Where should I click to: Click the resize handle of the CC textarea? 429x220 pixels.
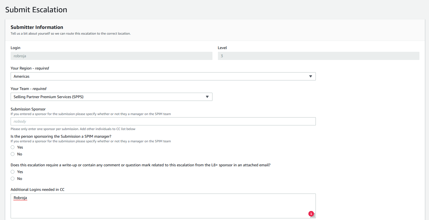click(x=314, y=216)
